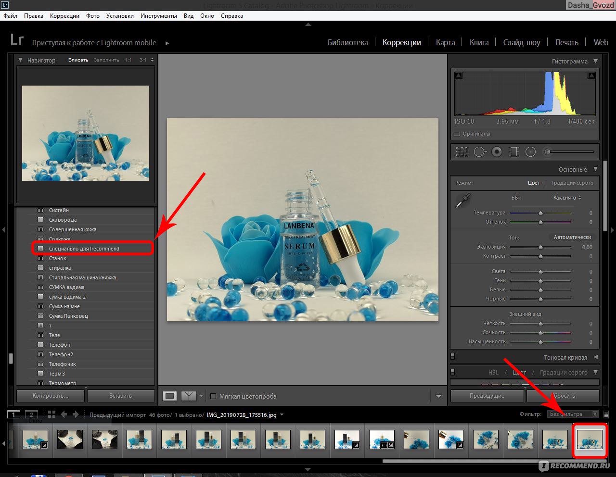Select the Crop Overlay tool
616x477 pixels.
(462, 152)
